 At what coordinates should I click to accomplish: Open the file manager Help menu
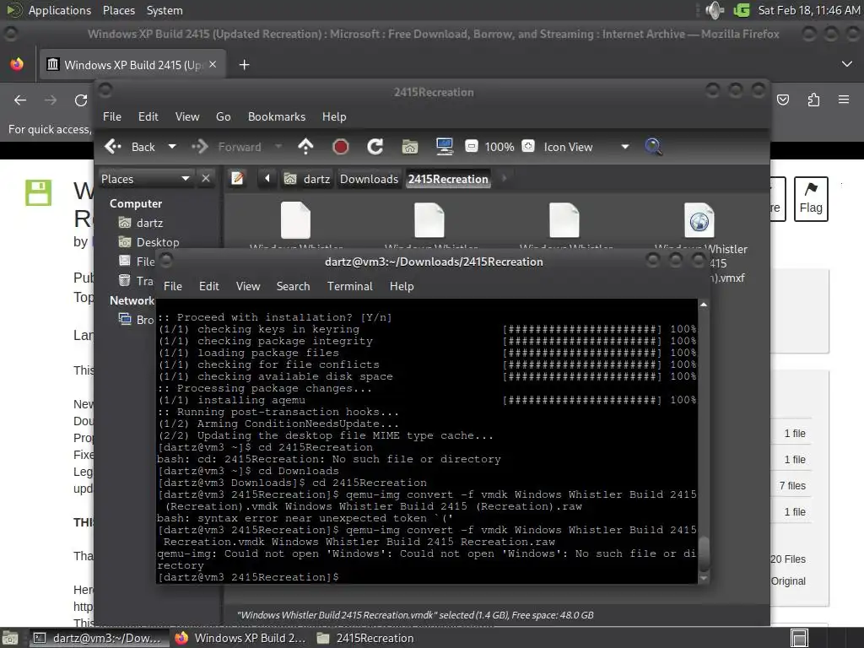tap(334, 116)
